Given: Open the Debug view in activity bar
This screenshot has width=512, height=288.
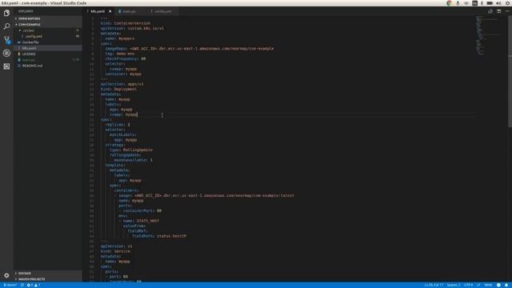Looking at the screenshot, I should click(6, 54).
